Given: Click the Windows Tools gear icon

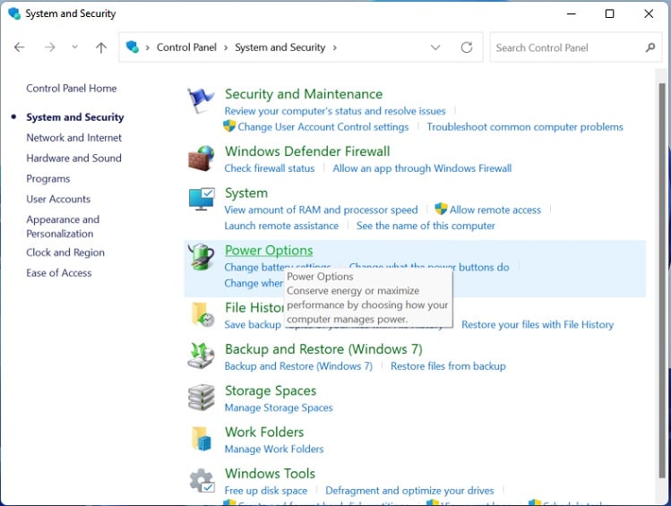Looking at the screenshot, I should click(x=202, y=480).
